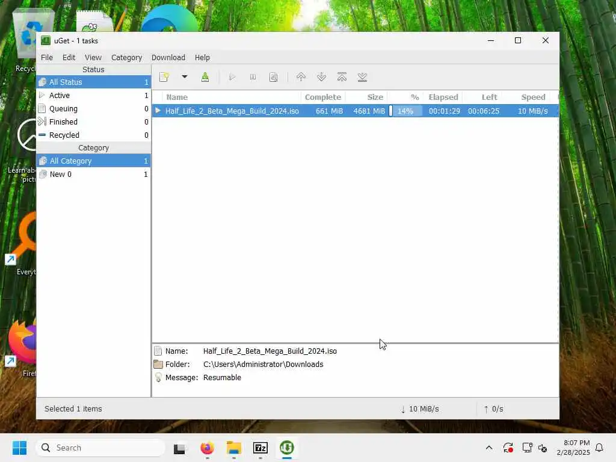
Task: Open the taskbar clock showing 8:07 PM
Action: point(573,448)
